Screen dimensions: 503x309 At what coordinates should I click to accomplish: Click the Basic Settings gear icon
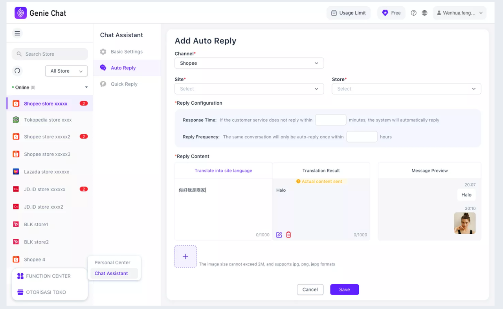pos(103,52)
